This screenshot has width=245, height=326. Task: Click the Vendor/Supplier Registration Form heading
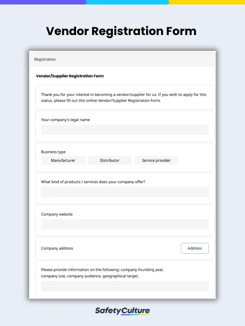[x=70, y=76]
